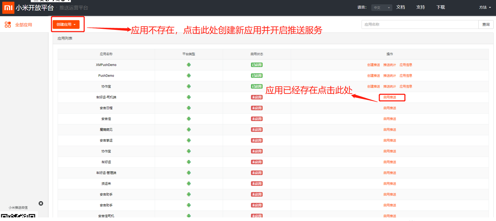Click Android icon in 车好运-司机端 row
The image size is (496, 221).
189,97
